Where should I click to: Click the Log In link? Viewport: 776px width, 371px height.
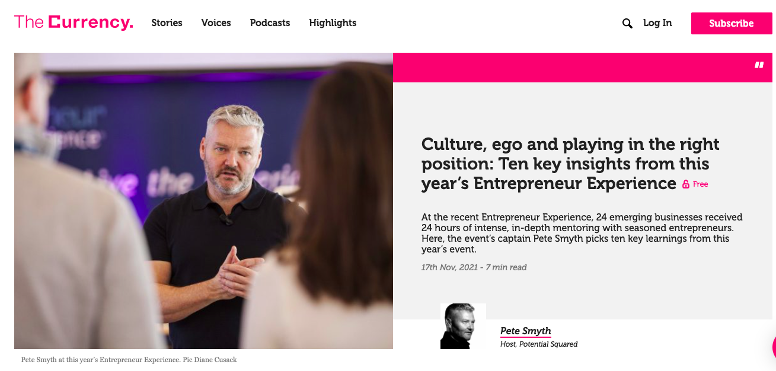pyautogui.click(x=657, y=23)
